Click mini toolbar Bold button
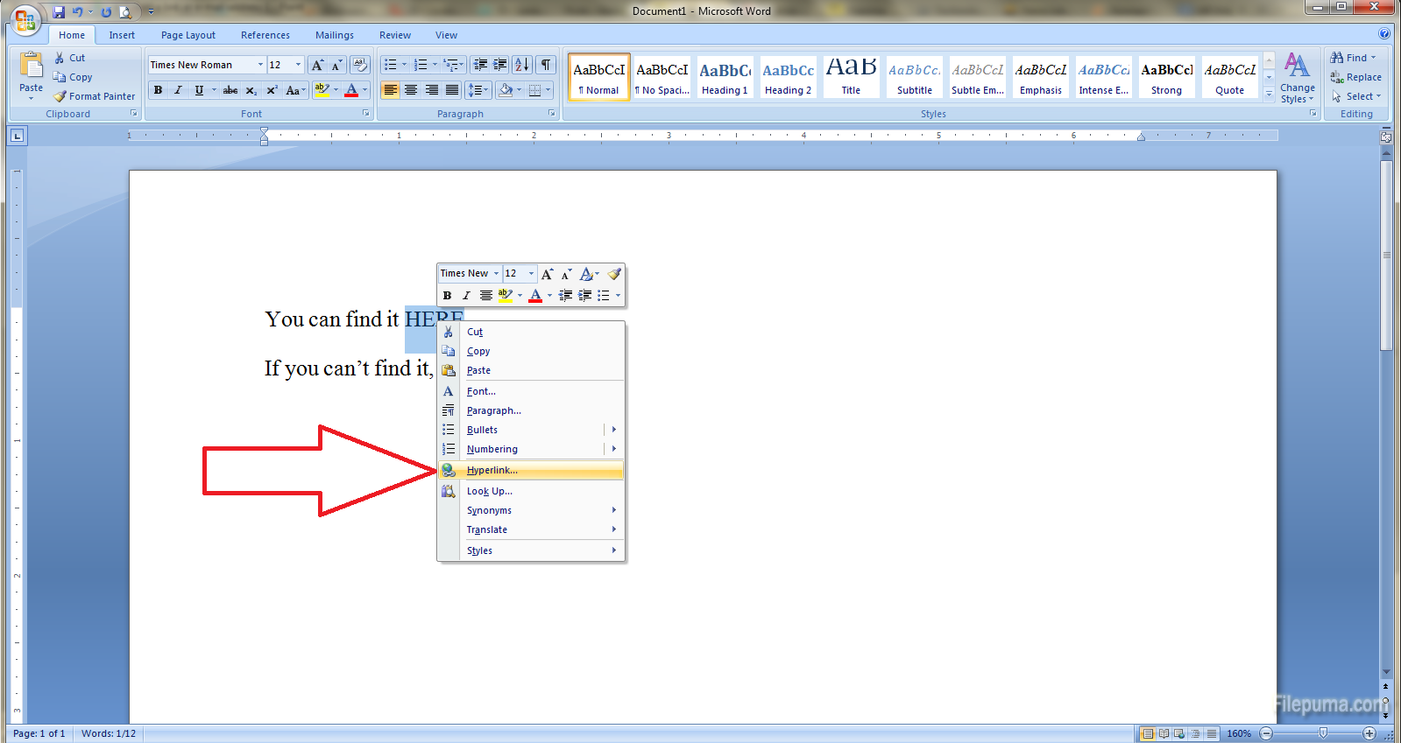This screenshot has height=743, width=1401. point(447,296)
